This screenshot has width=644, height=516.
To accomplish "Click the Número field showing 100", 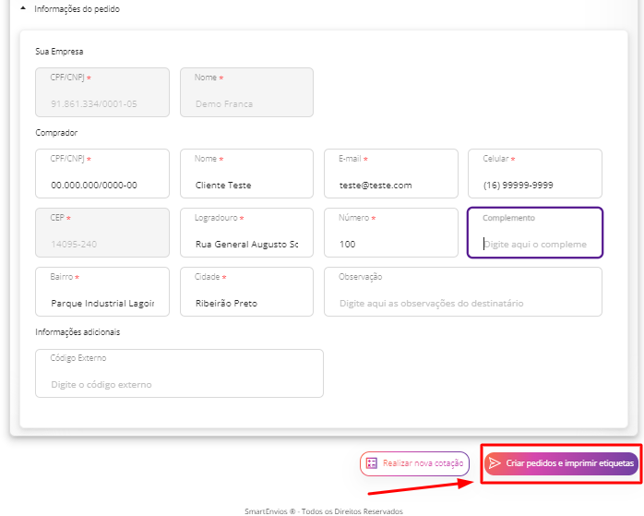I will tap(391, 233).
